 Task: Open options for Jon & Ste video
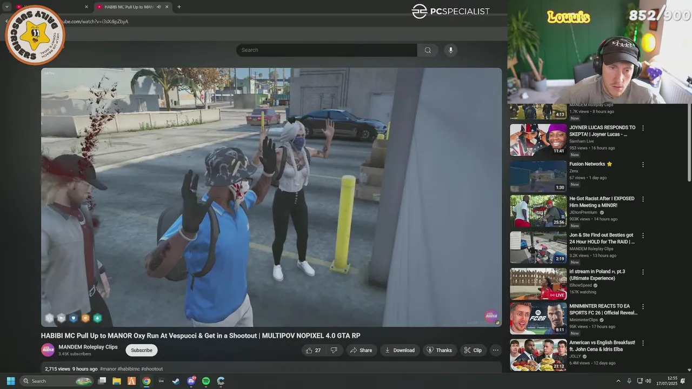coord(643,236)
